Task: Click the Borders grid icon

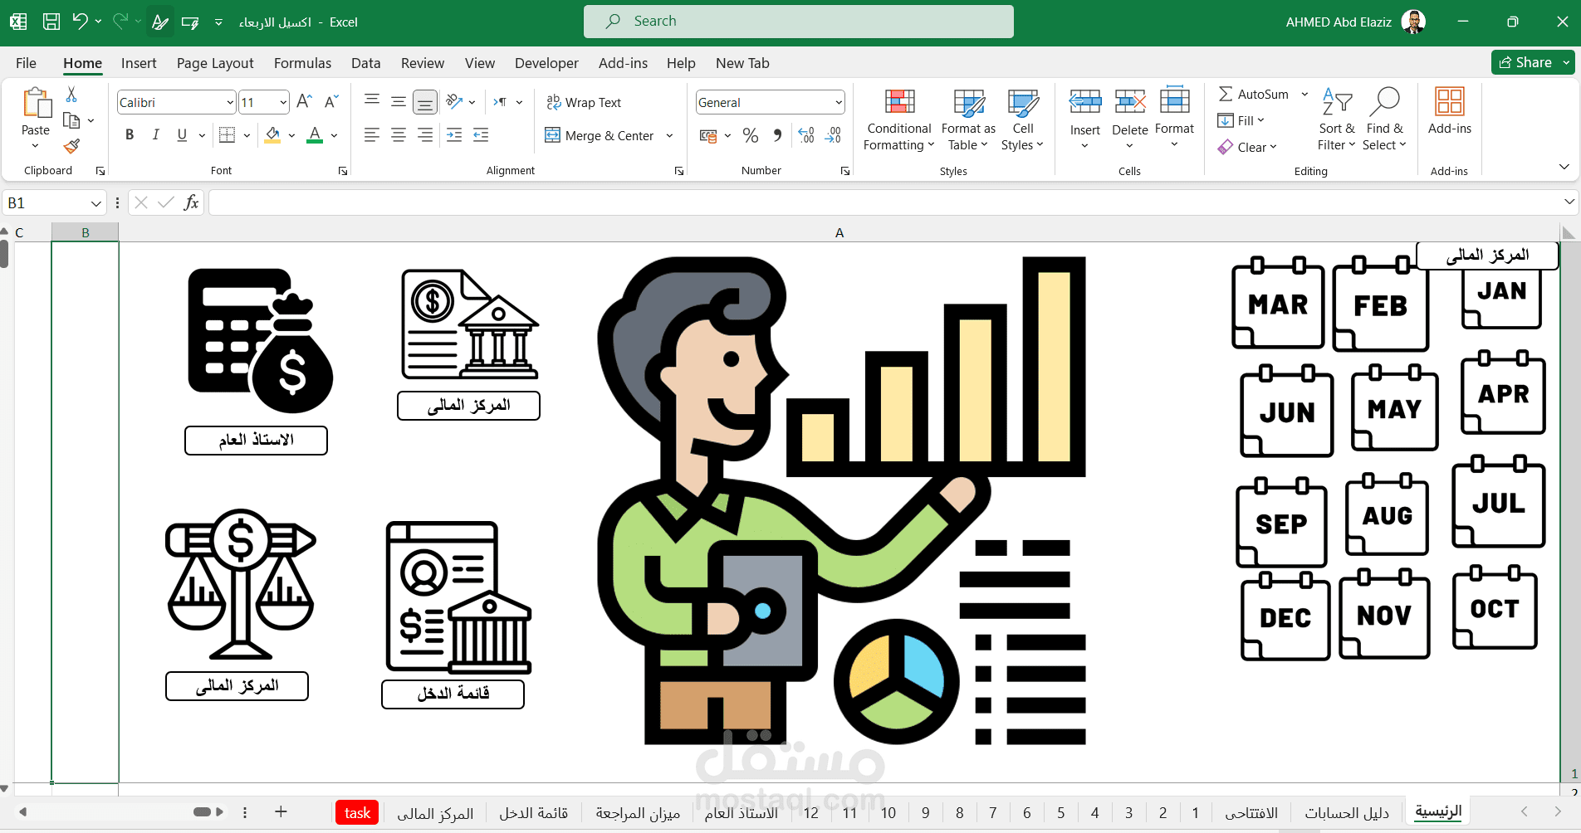Action: (x=227, y=135)
